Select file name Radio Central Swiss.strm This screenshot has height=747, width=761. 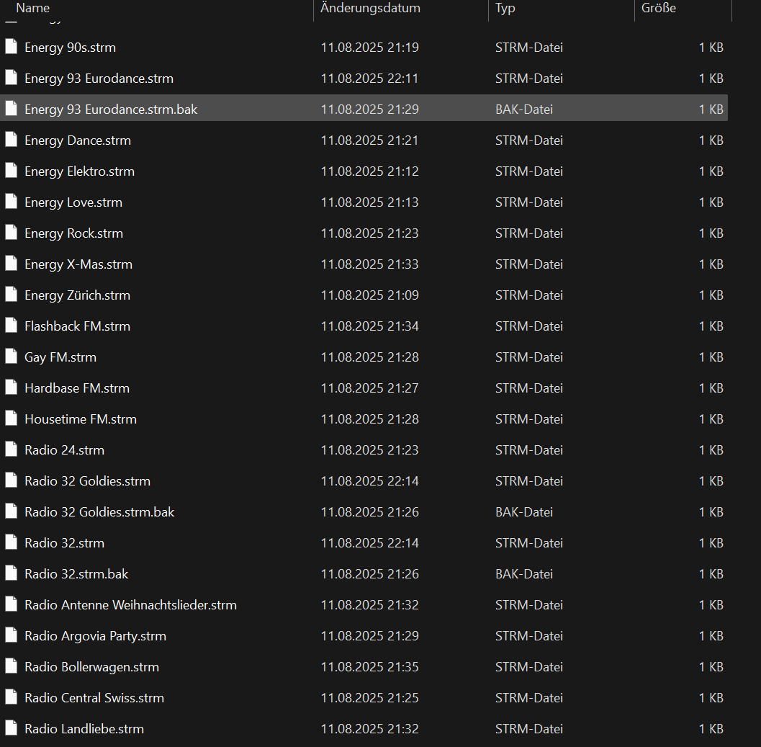click(94, 698)
